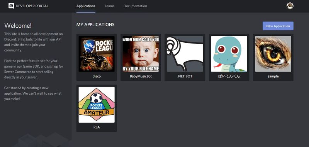Switch to the Applications tab

pyautogui.click(x=86, y=6)
